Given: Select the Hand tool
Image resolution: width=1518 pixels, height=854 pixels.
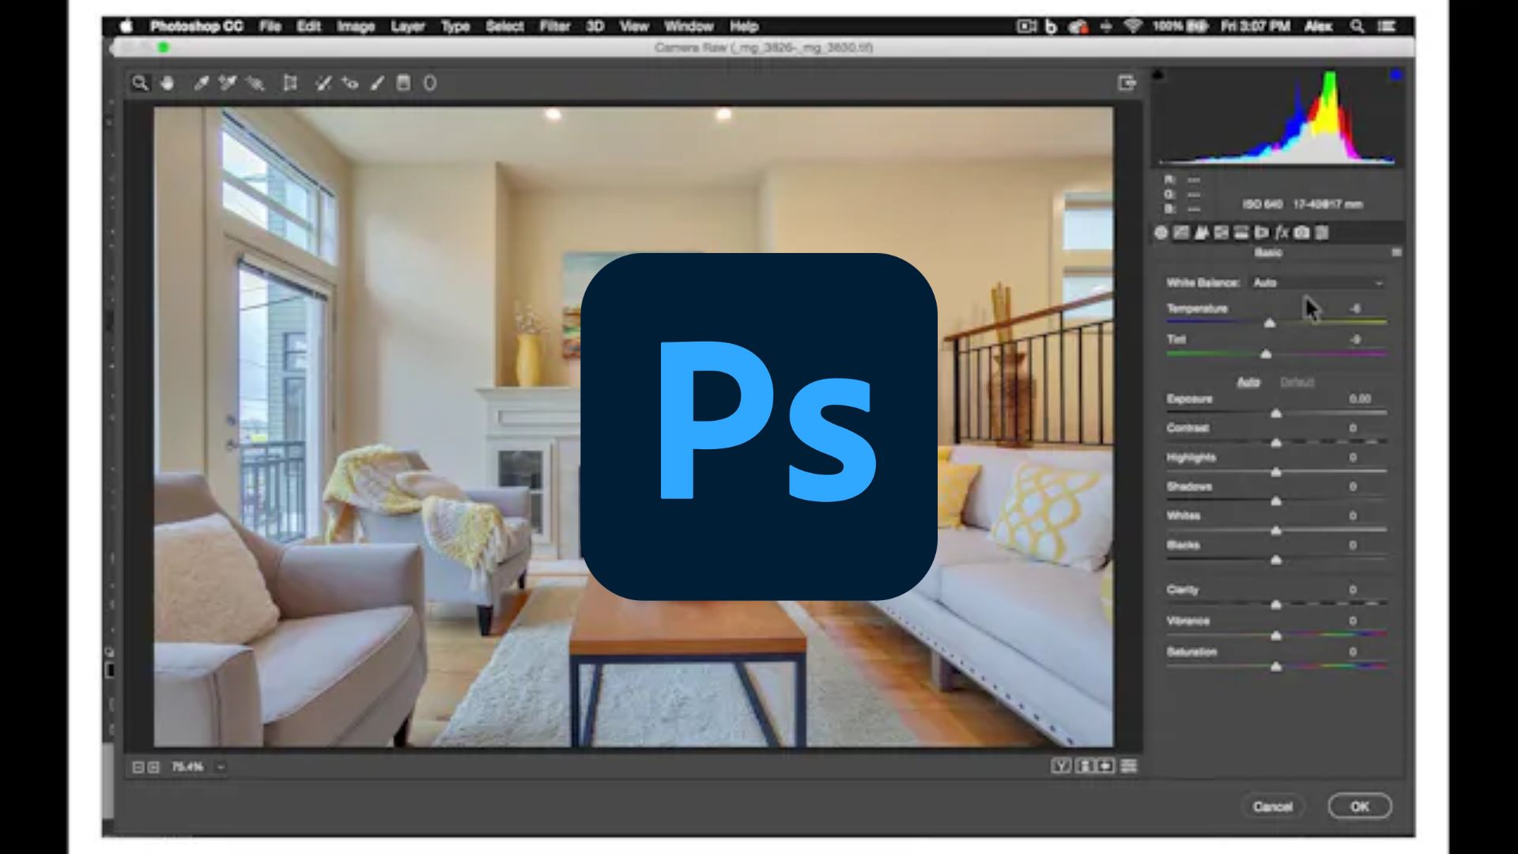Looking at the screenshot, I should [x=167, y=83].
